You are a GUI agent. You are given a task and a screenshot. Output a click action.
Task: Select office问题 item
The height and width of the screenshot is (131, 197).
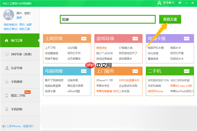click(74, 91)
